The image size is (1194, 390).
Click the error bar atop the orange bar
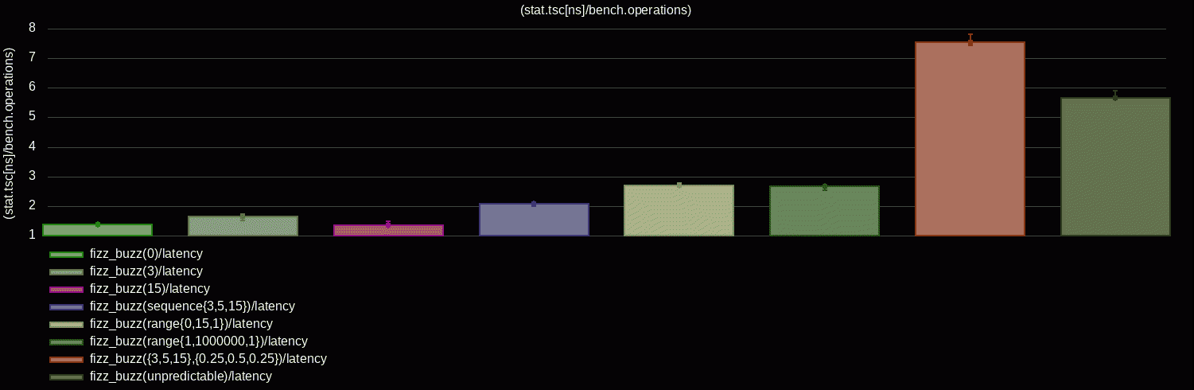coord(970,40)
